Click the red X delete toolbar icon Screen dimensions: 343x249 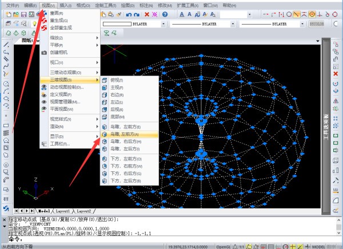pos(147,14)
